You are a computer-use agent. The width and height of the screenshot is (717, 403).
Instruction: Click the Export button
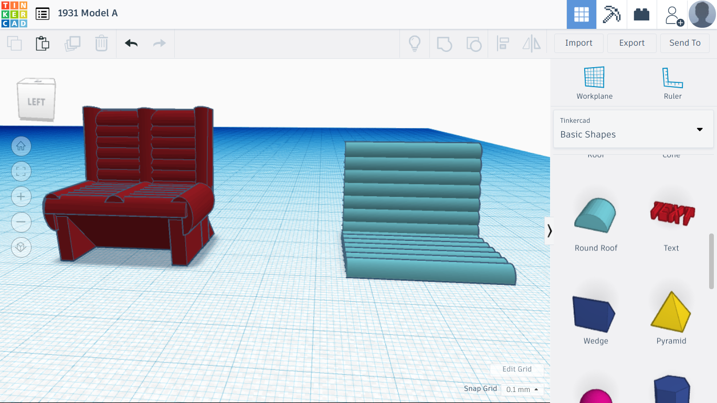click(x=631, y=43)
